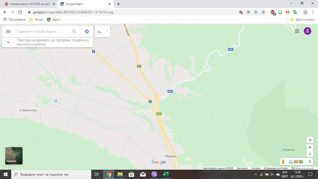Expand the imagery strip with the double chevron
This screenshot has height=179, width=318.
(x=310, y=162)
